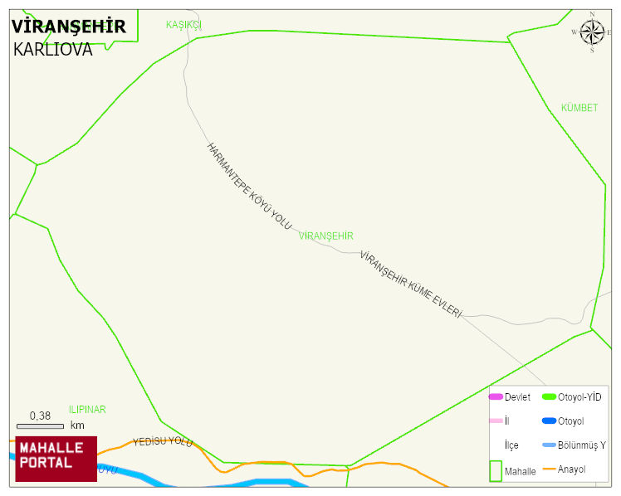Click the KARLIOVA district subtitle
621x496 pixels.
tap(52, 50)
